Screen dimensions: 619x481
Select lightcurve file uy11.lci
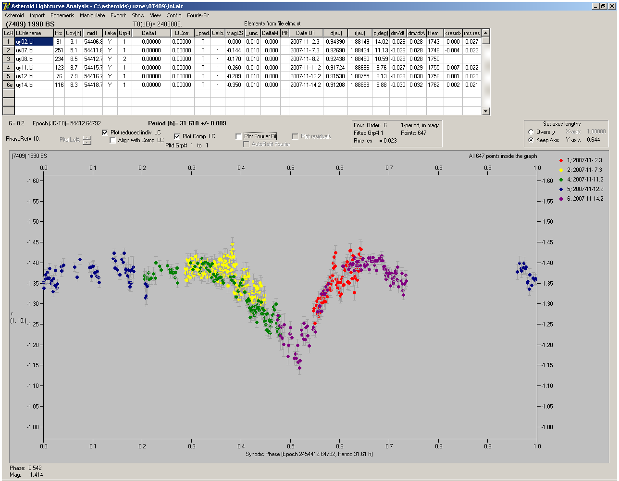[x=34, y=68]
